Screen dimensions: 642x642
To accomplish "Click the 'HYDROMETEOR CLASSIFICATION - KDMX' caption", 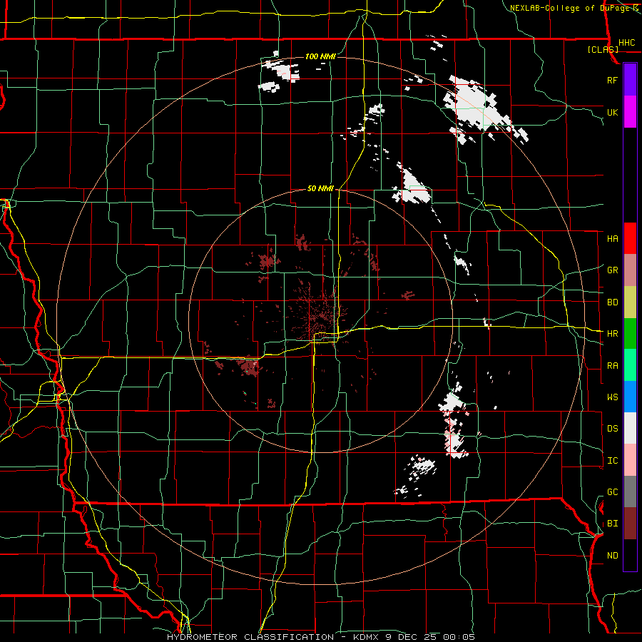I will (x=275, y=637).
